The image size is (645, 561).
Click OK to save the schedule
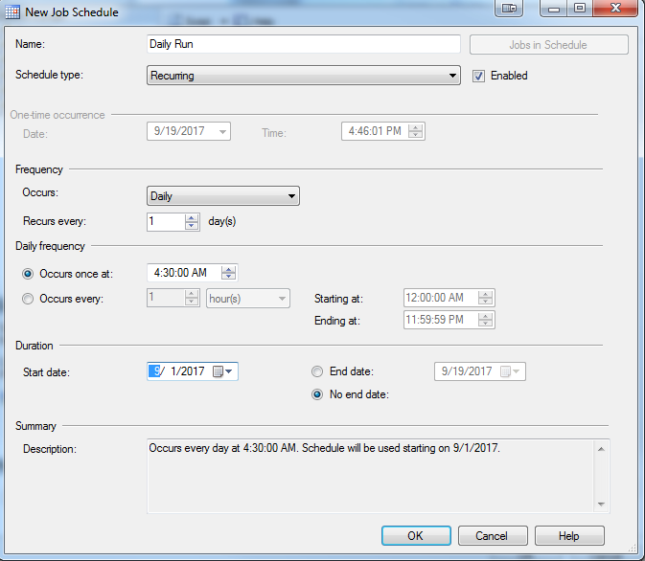pyautogui.click(x=416, y=535)
